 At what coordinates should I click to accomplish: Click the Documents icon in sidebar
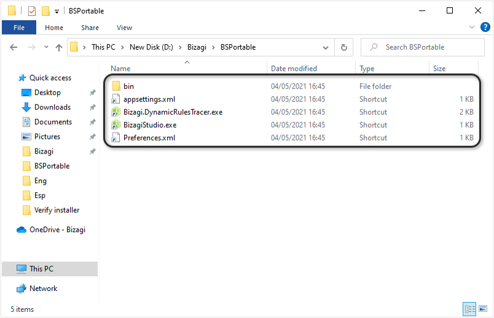click(26, 122)
